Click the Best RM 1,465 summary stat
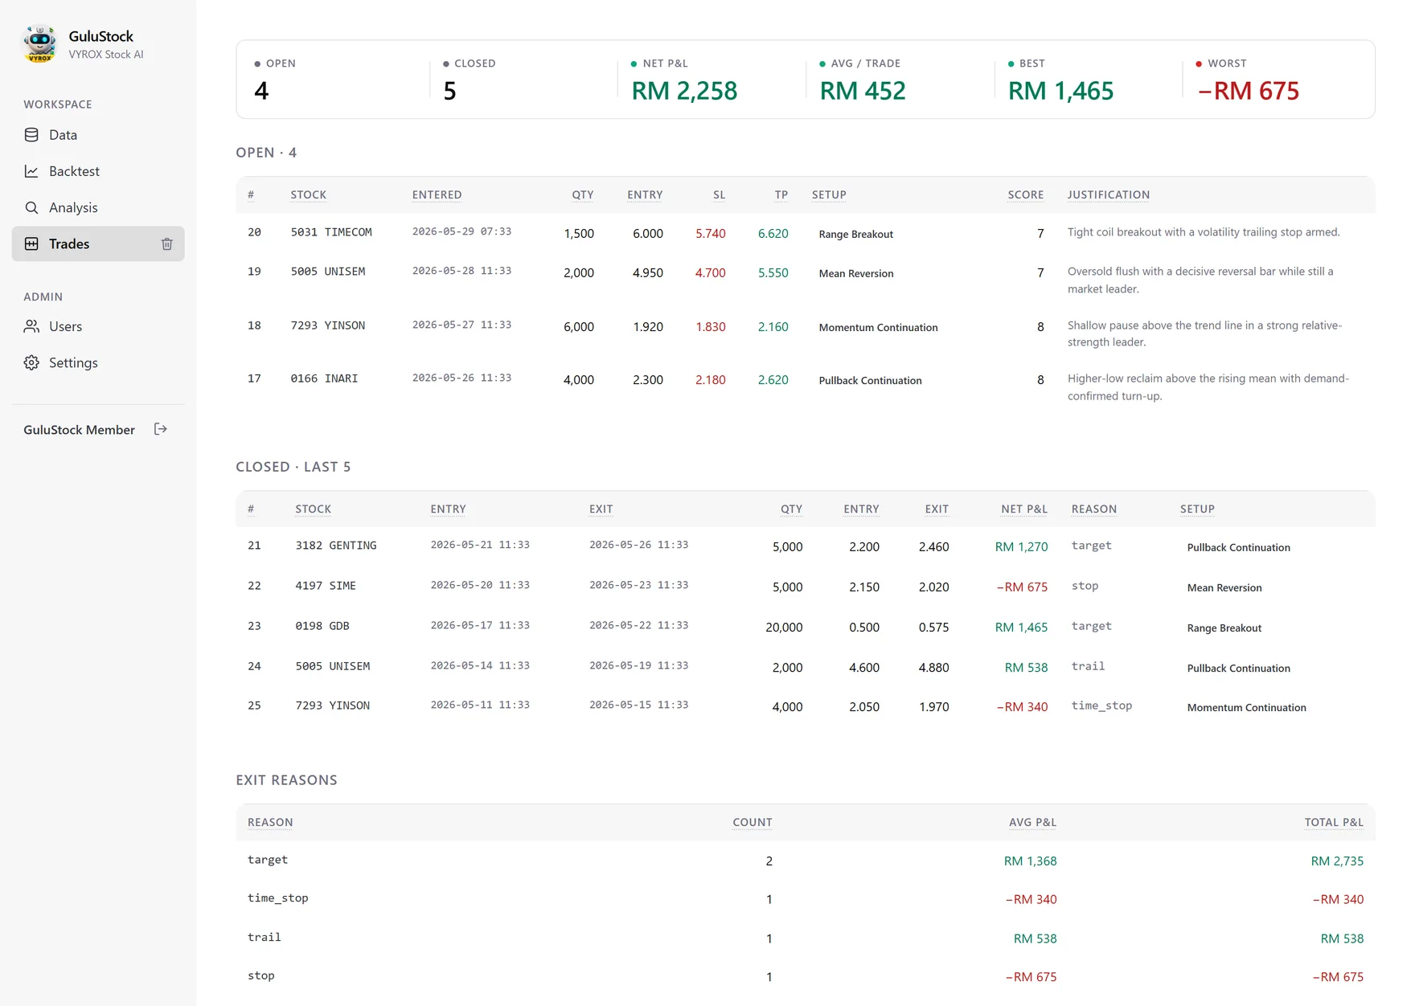Screen dimensions: 1415x1006 [1060, 80]
